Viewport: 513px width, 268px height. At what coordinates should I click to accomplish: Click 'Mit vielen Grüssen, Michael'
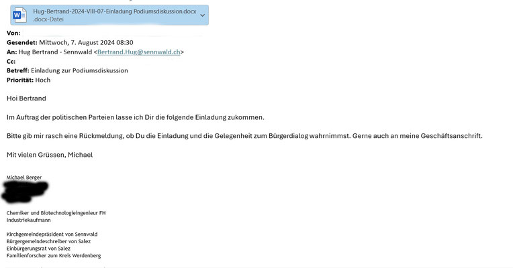(50, 155)
